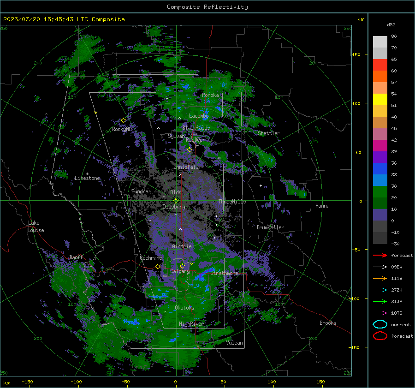The height and width of the screenshot is (388, 415).
Task: Select the cyan 27ZW arrow legend entry
Action: [x=380, y=290]
